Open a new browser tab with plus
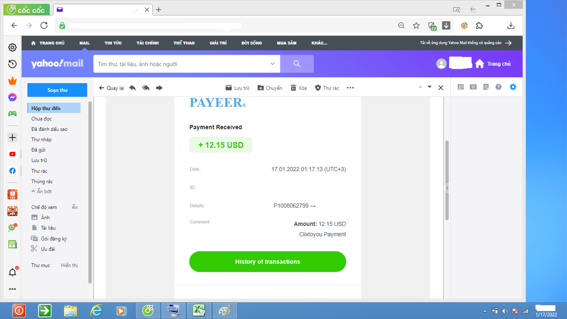 click(x=159, y=10)
